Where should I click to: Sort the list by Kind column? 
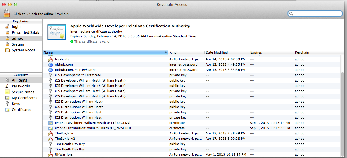click(186, 52)
